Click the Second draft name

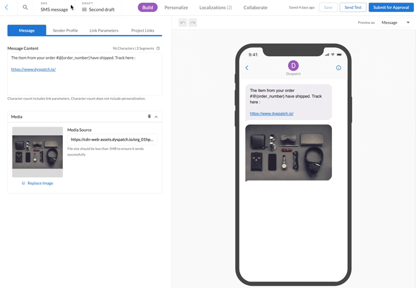click(x=102, y=10)
